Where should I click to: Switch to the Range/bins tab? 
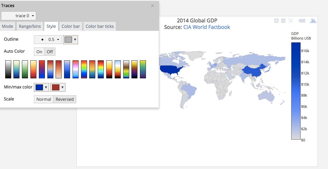[30, 26]
